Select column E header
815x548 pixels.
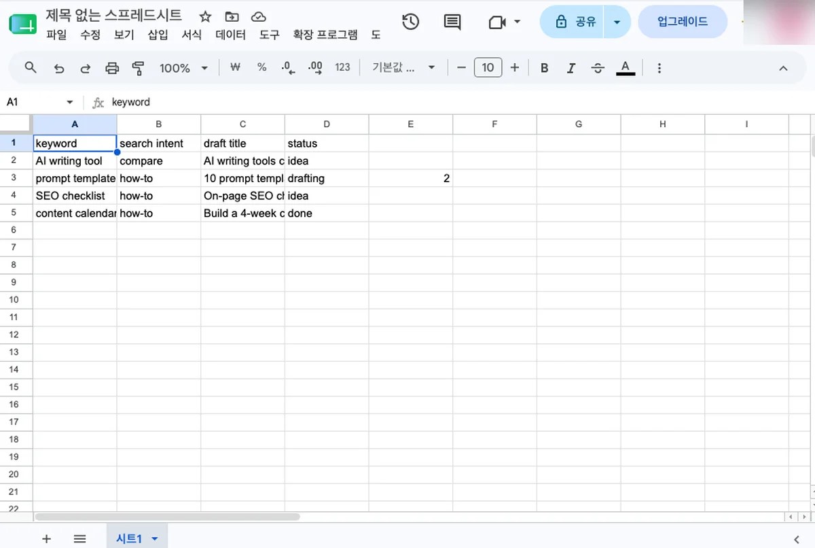click(x=410, y=124)
